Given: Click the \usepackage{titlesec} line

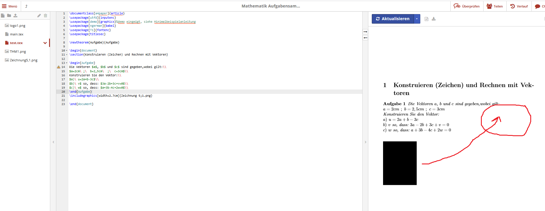Looking at the screenshot, I should [87, 34].
